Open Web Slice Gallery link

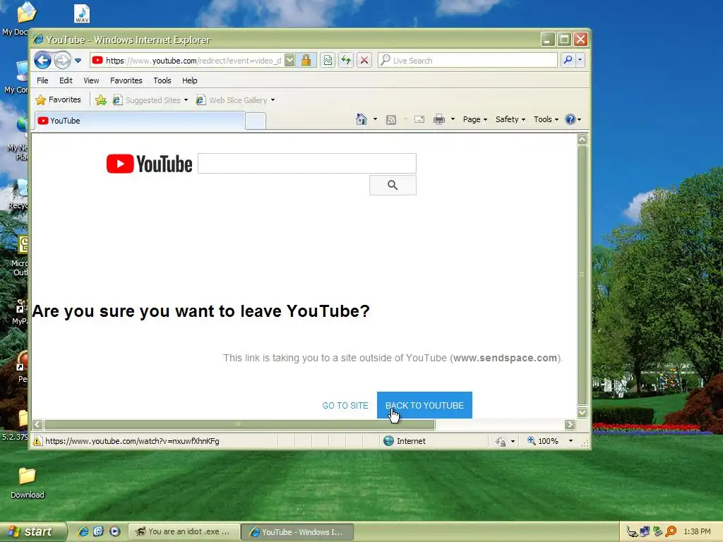(235, 100)
